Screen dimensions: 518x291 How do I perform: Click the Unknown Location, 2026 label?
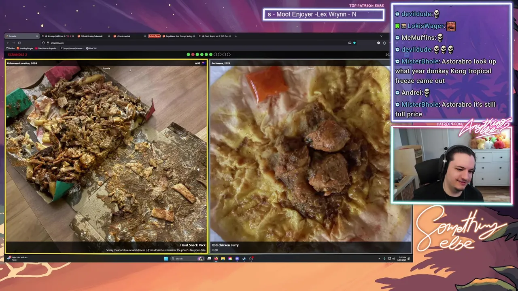pos(22,63)
